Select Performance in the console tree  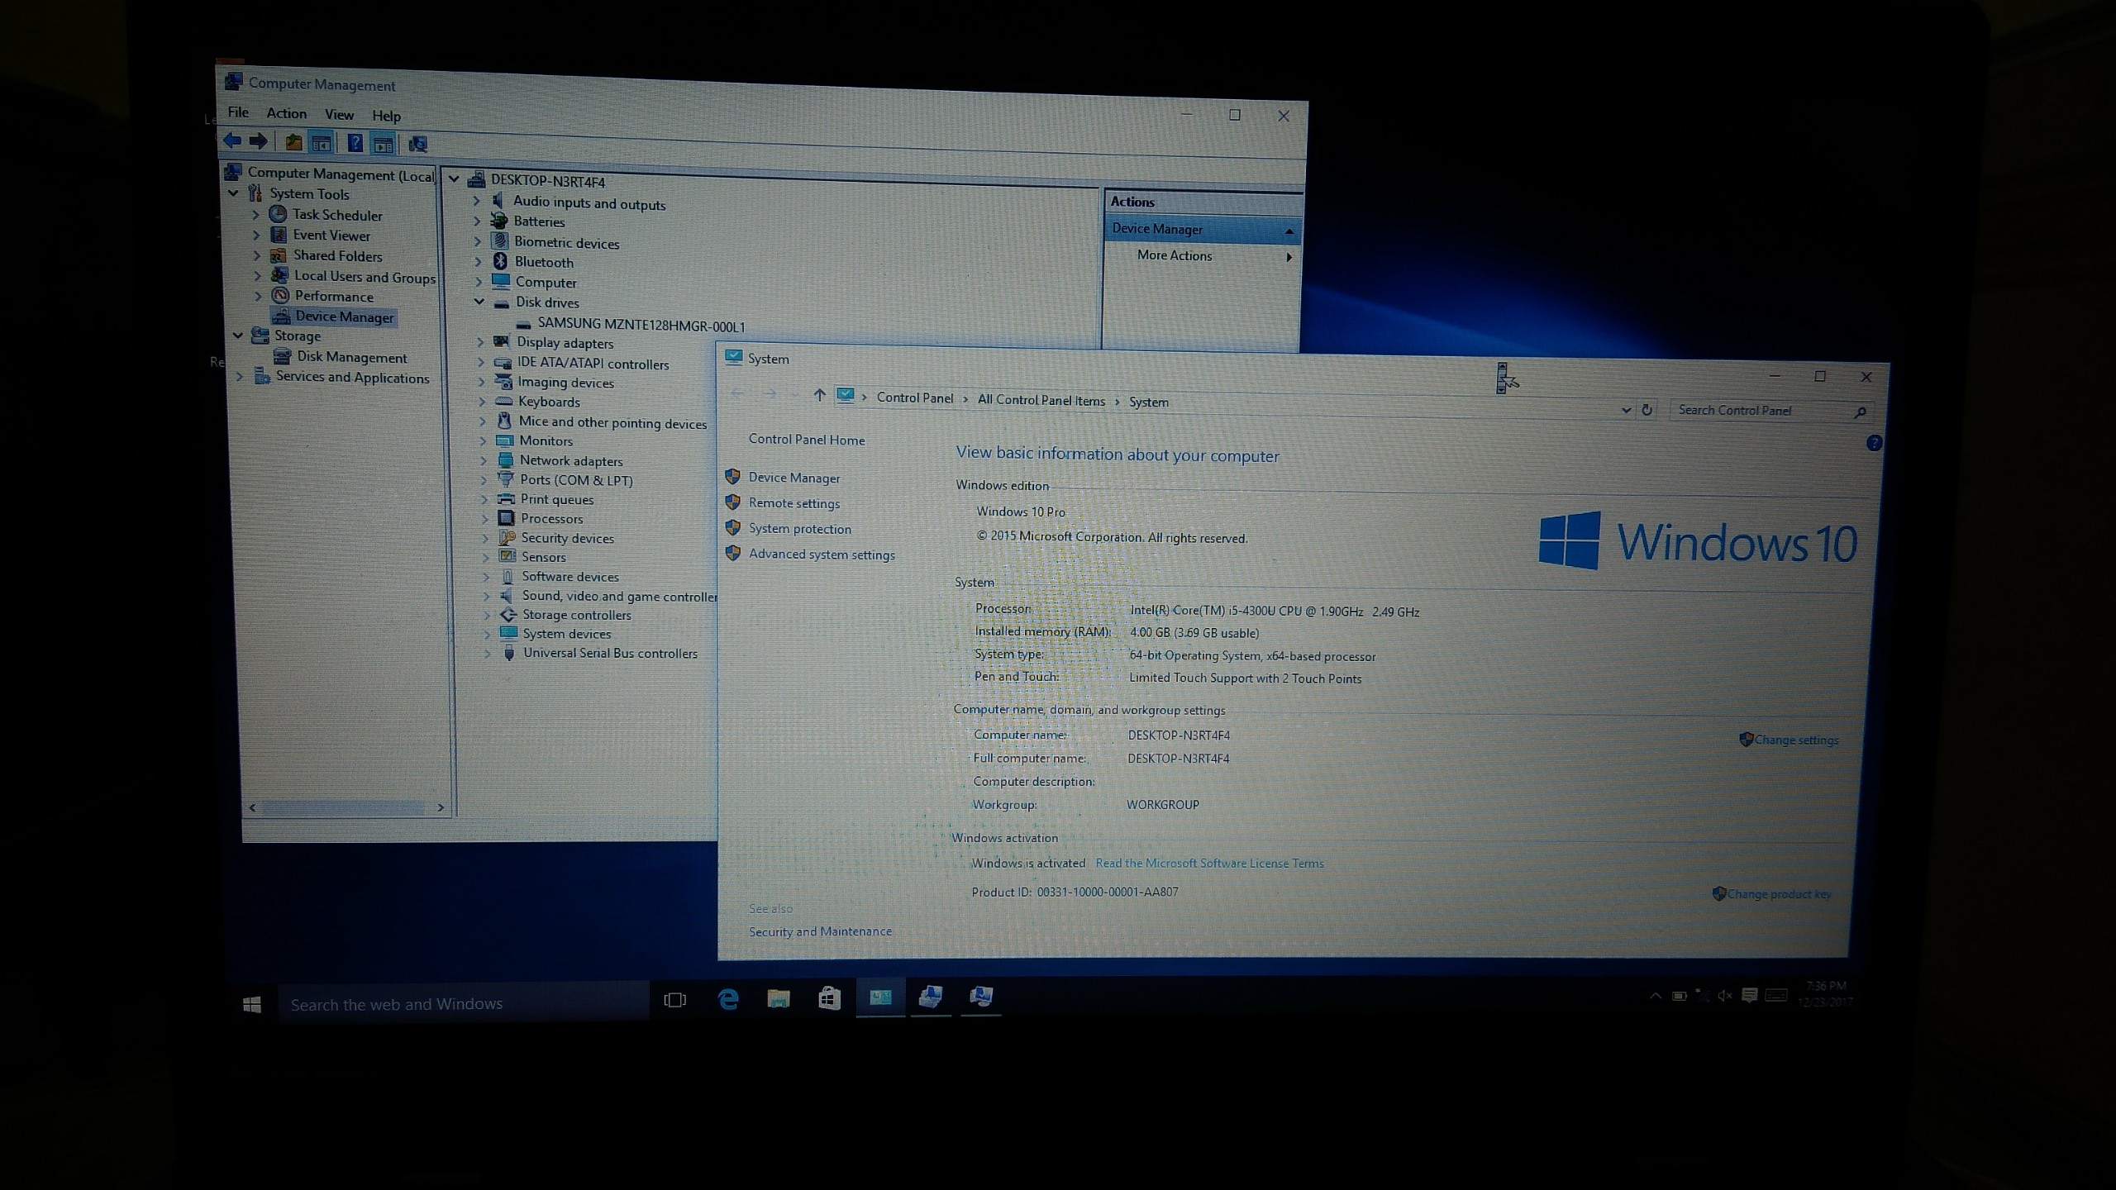(x=334, y=296)
